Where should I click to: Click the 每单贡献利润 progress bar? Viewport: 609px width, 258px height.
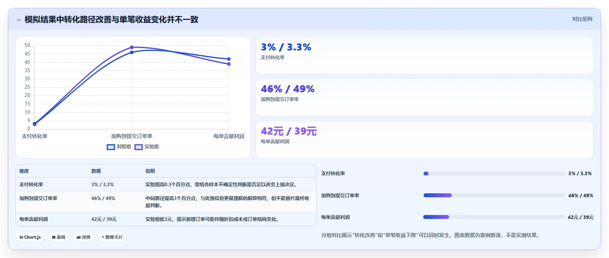coord(494,217)
